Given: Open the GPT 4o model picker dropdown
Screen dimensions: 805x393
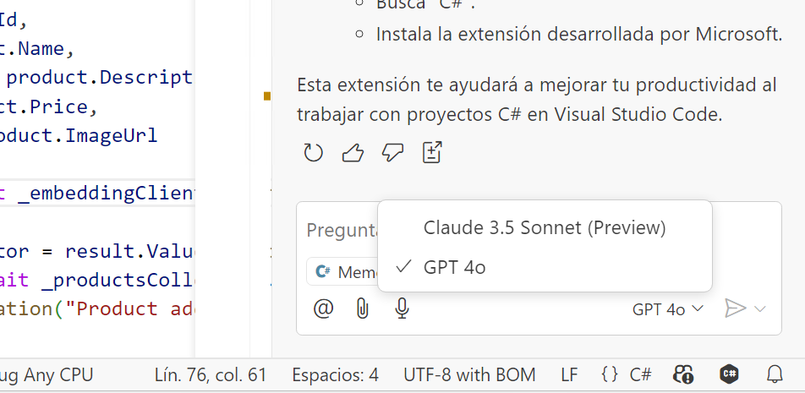Looking at the screenshot, I should click(667, 309).
